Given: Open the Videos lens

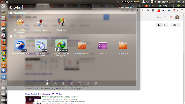Looking at the screenshot, I should pos(72,83).
